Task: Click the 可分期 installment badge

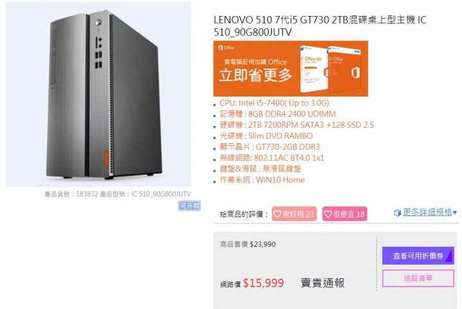Action: point(189,206)
